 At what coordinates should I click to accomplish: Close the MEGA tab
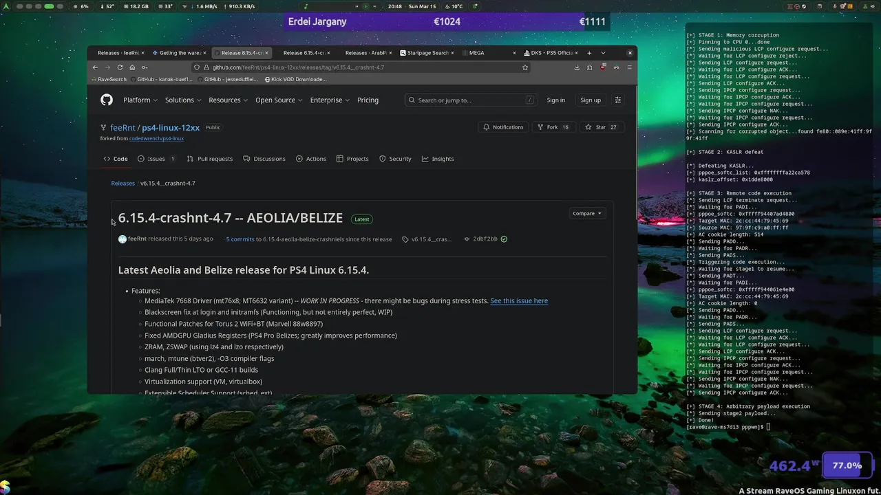(514, 53)
